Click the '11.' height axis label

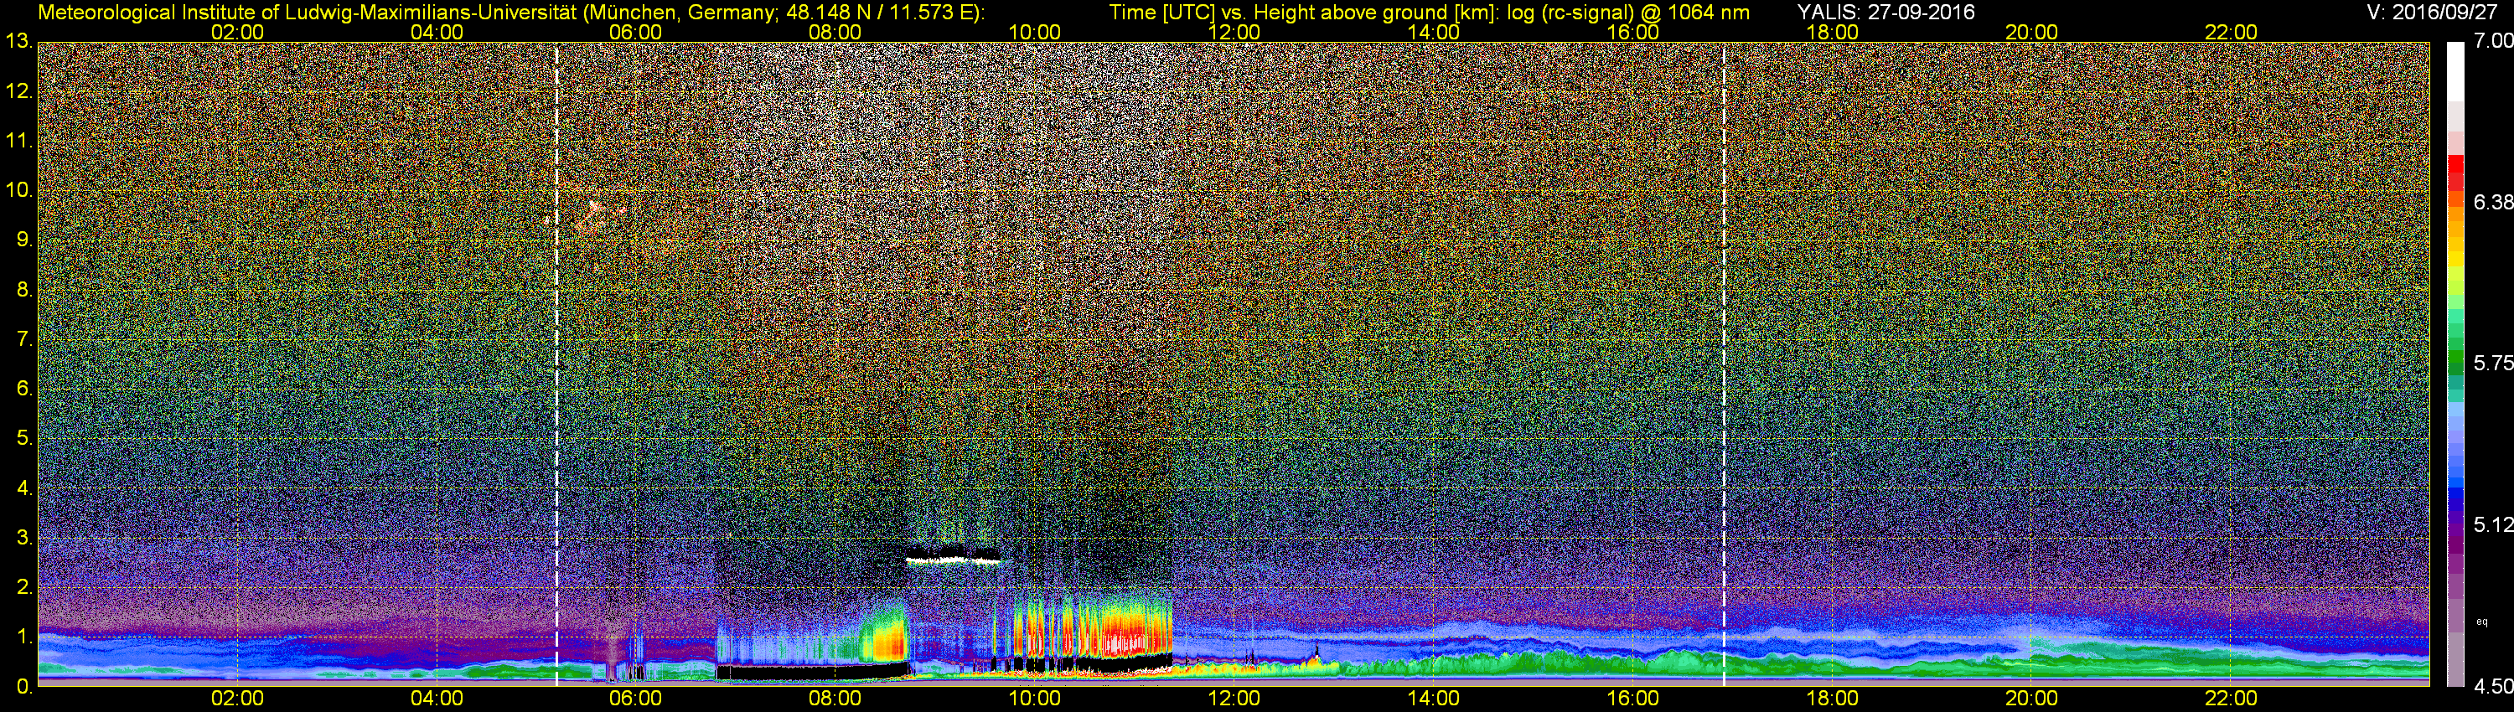coord(18,141)
